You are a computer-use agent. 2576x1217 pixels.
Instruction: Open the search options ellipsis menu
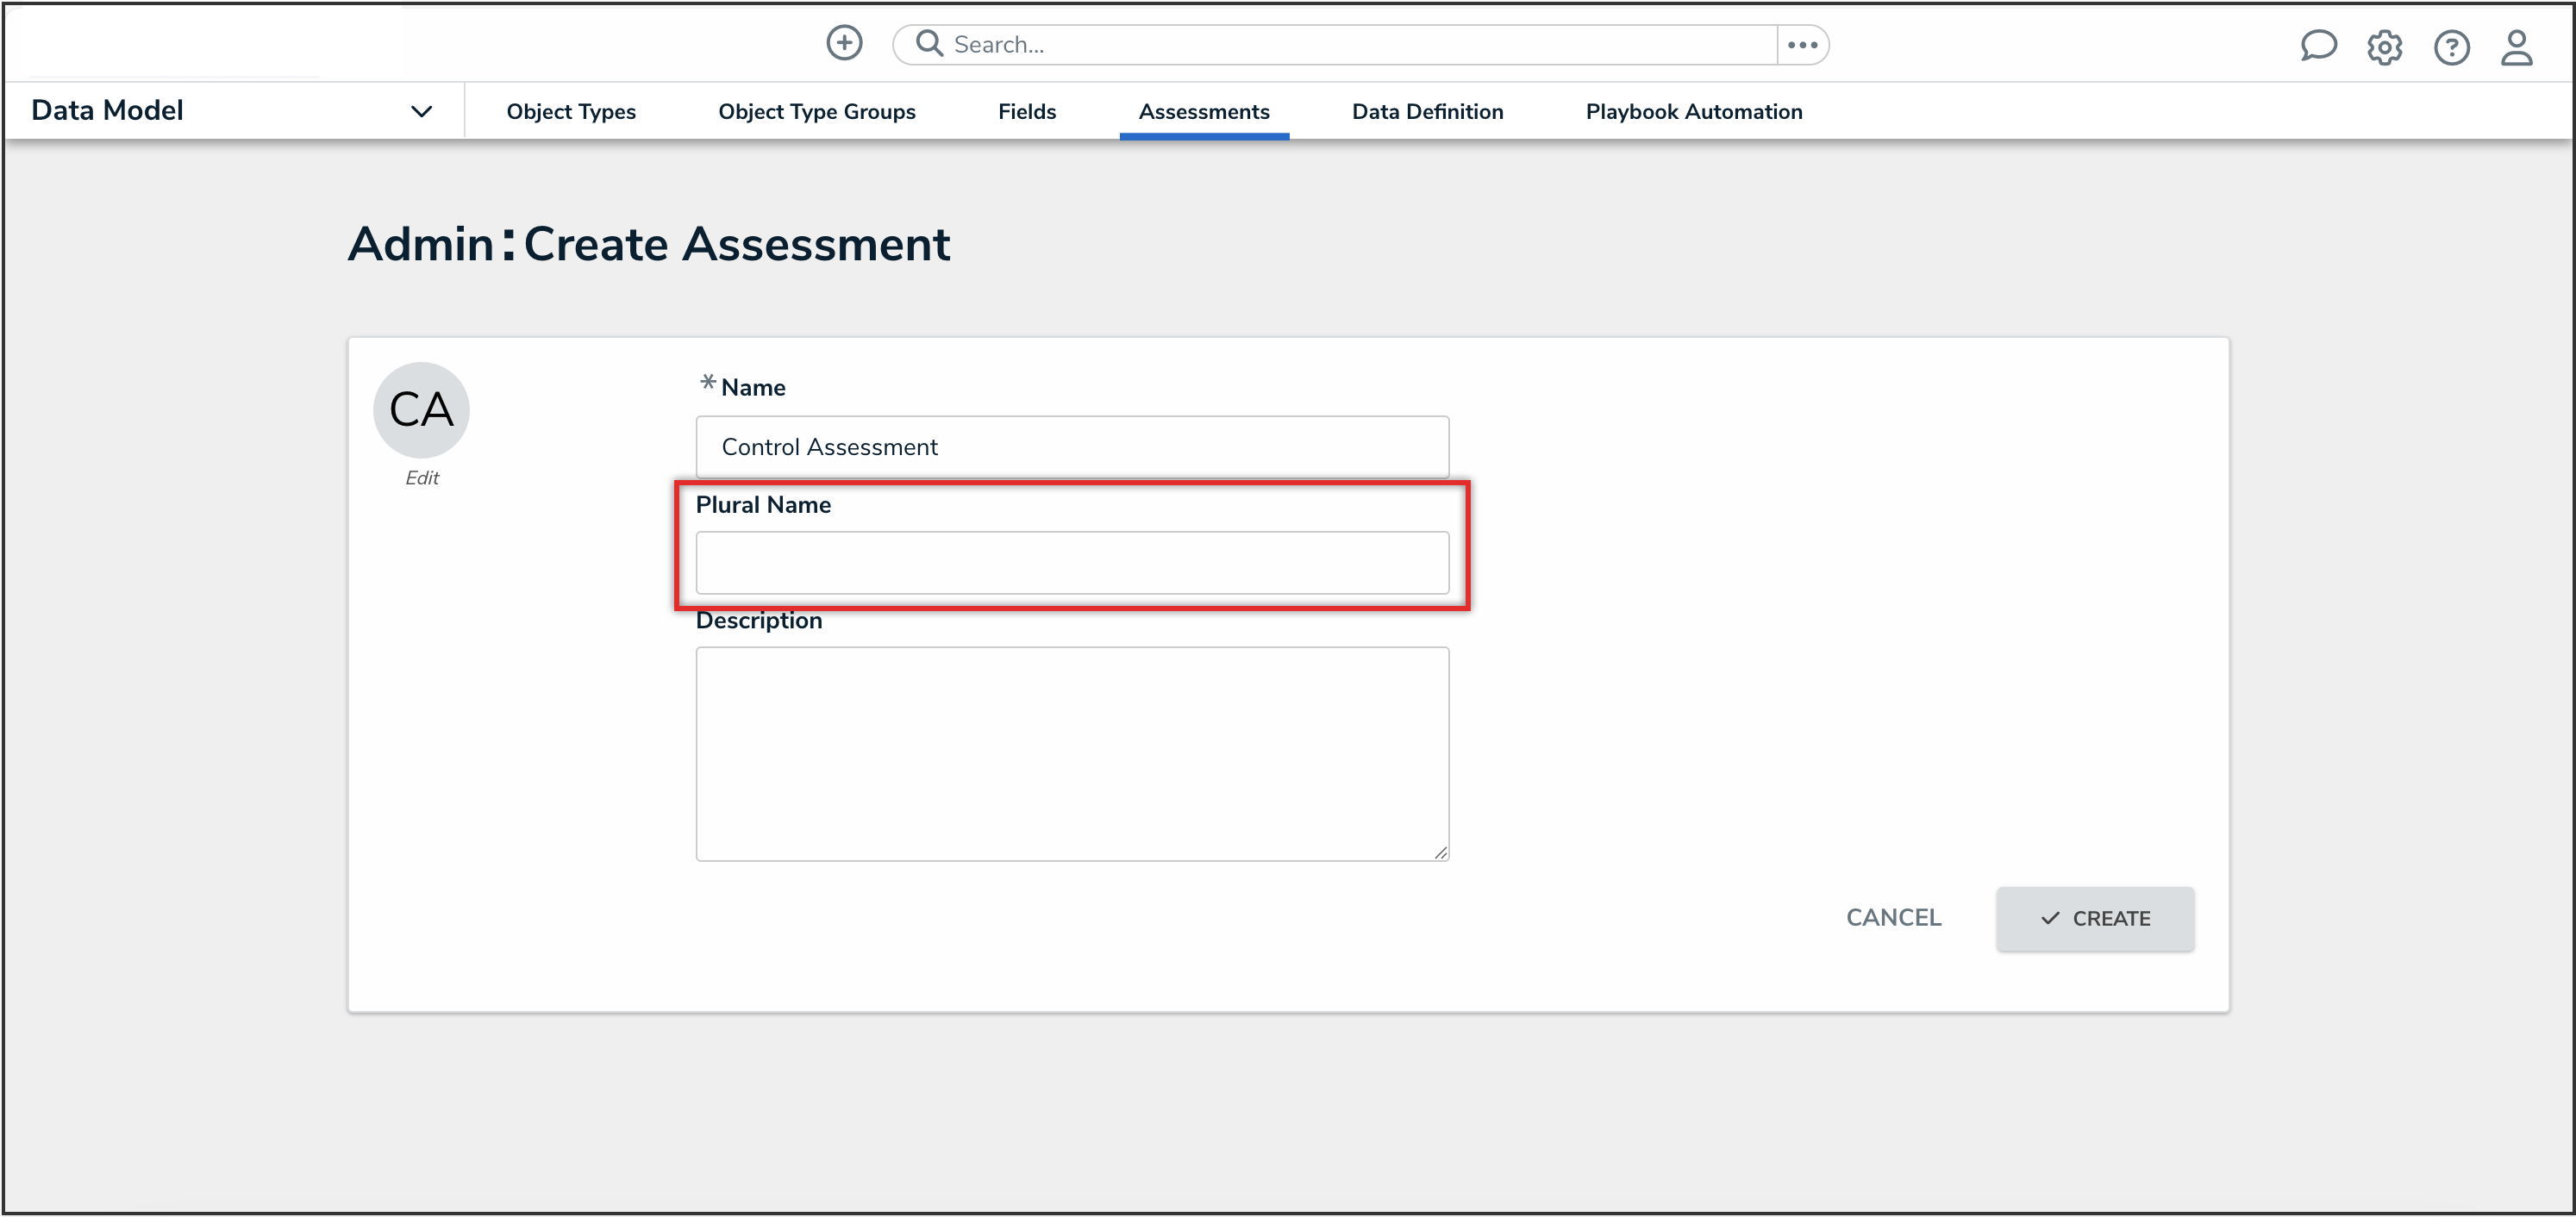pos(1802,45)
